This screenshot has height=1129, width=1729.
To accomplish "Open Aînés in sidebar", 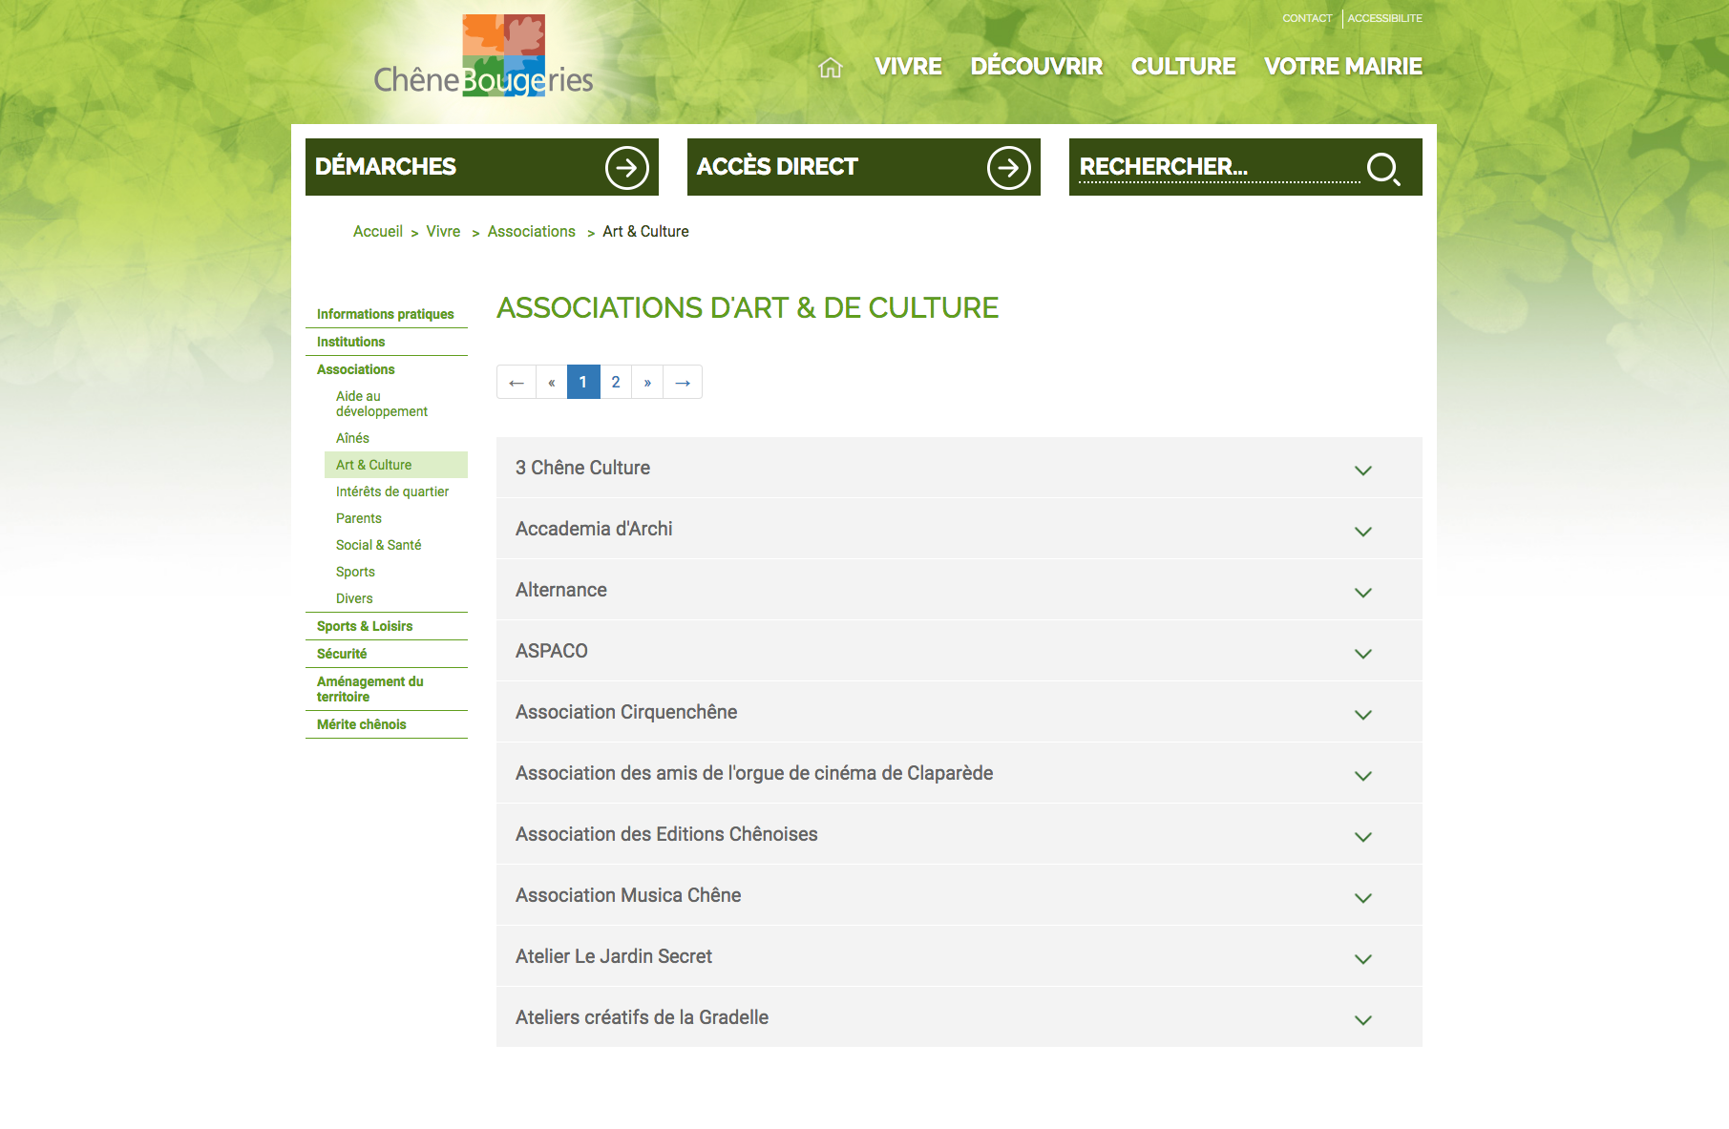I will [x=352, y=438].
